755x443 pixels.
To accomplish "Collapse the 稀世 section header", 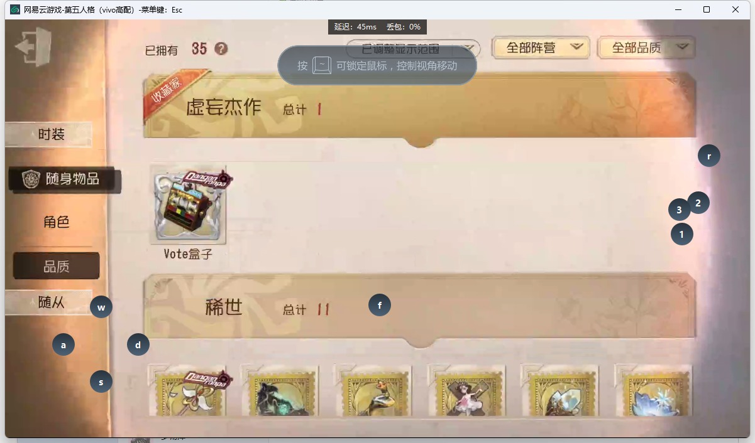I will pyautogui.click(x=420, y=309).
